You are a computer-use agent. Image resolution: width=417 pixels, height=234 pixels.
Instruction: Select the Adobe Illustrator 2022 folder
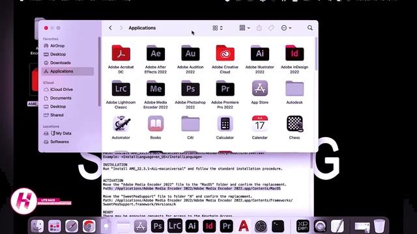[x=260, y=53]
